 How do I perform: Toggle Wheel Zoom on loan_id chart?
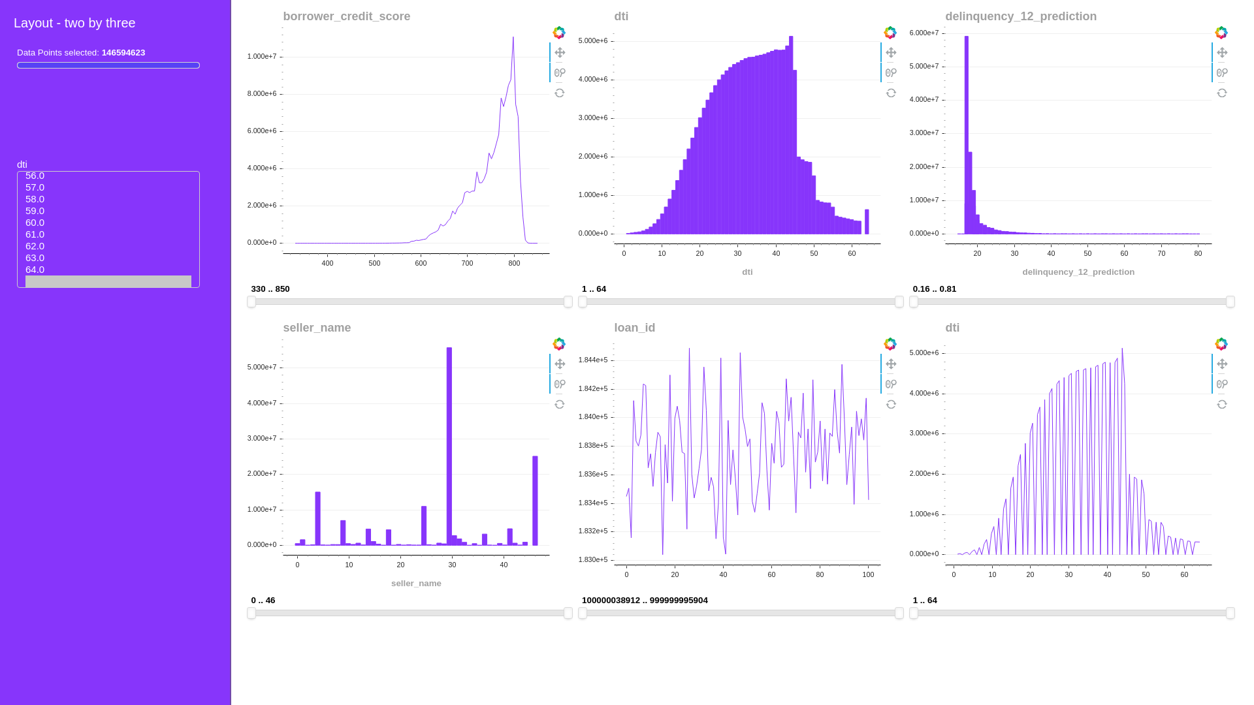[891, 384]
